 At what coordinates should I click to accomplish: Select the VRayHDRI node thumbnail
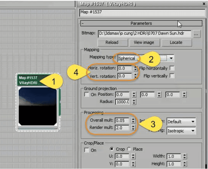click(x=38, y=106)
